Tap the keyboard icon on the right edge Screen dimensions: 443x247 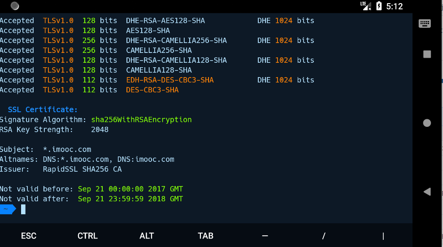click(x=425, y=24)
